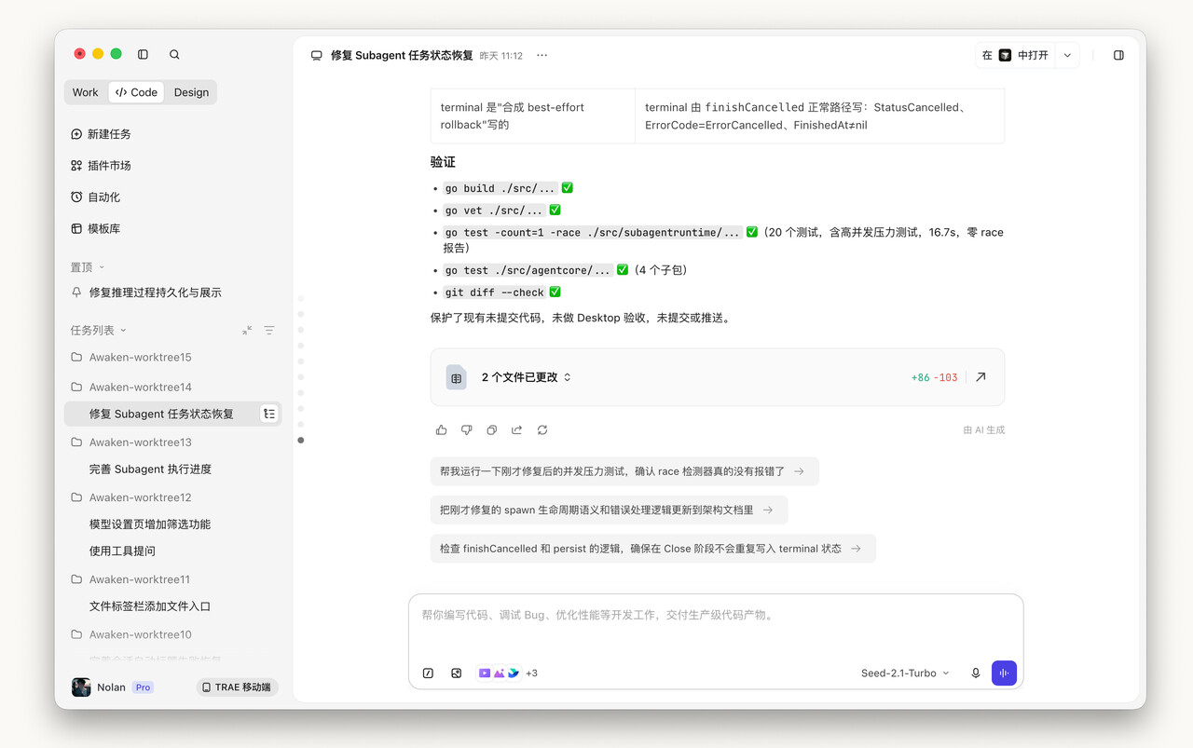Open the task list filter icon
The image size is (1193, 748).
pos(269,330)
